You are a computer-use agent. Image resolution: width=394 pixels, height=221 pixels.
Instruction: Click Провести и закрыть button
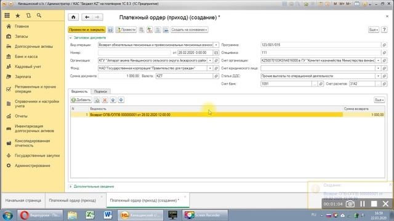click(87, 29)
